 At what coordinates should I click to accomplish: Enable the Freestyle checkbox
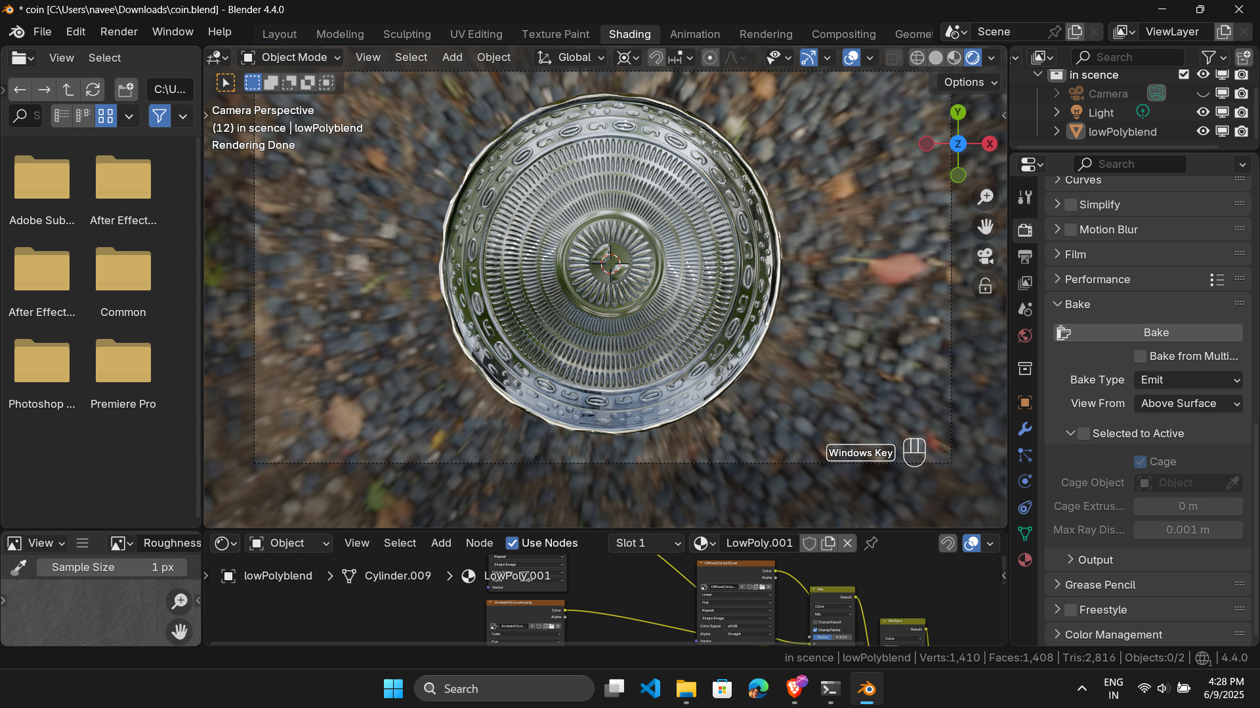point(1070,610)
